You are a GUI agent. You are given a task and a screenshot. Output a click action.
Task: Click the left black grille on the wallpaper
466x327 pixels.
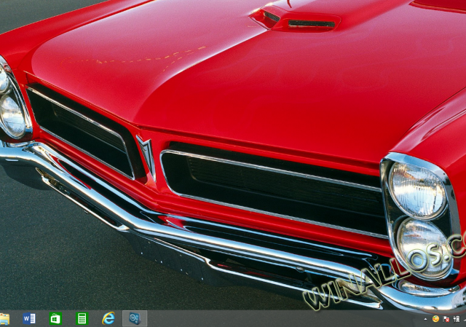80,131
